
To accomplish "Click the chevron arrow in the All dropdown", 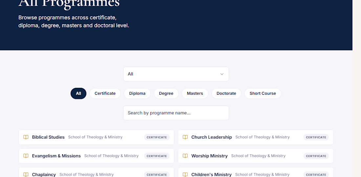I will (x=222, y=74).
